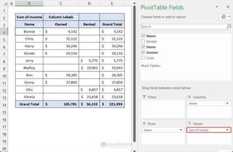The height and width of the screenshot is (152, 233).
Task: Uncheck the Home field checkbox
Action: pos(143,47)
